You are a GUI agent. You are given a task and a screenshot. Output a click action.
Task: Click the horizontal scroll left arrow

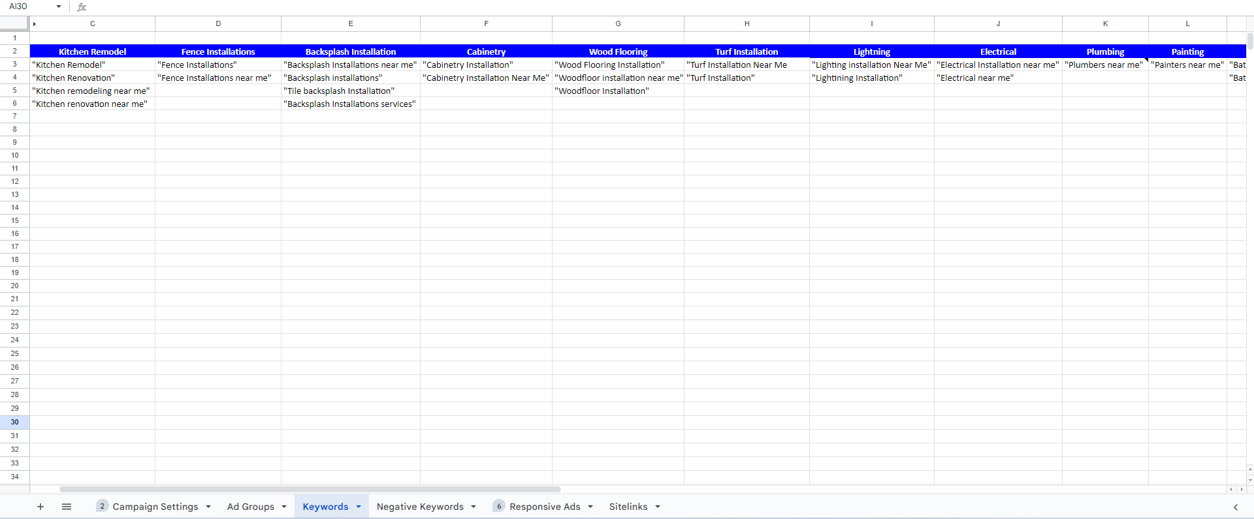tap(1231, 489)
